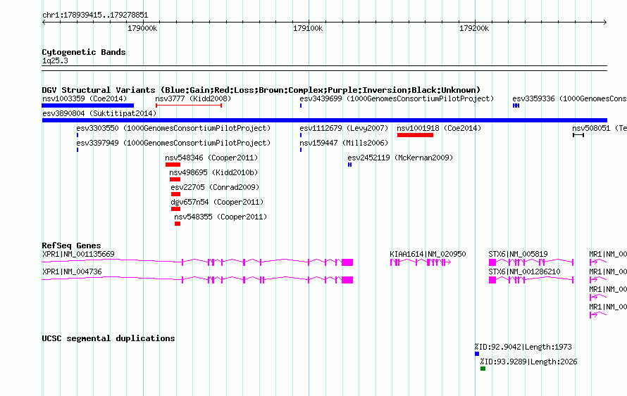Click the %ID:92.9042|Length:1973 label

[x=523, y=347]
